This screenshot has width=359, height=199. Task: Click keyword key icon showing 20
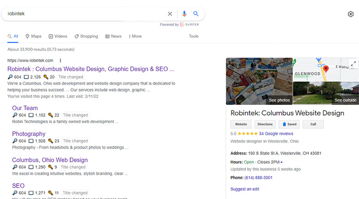tap(46, 77)
